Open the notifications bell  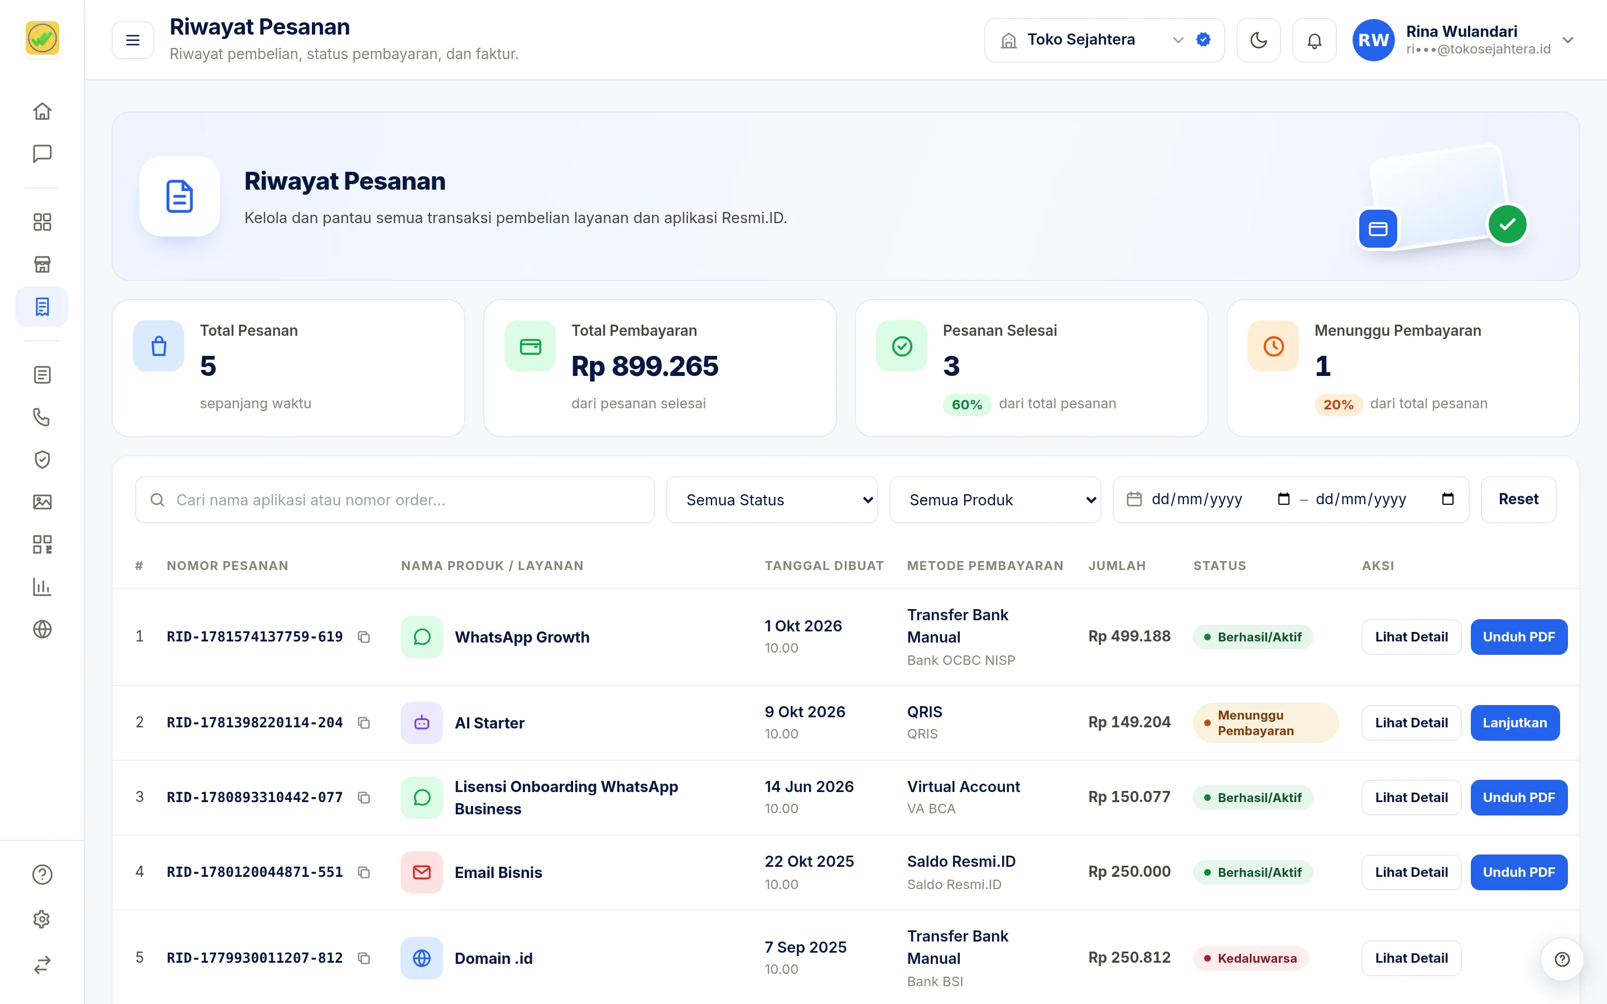pos(1314,41)
